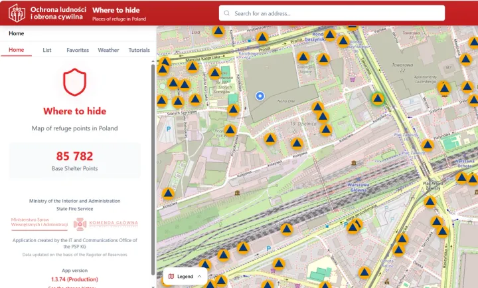The width and height of the screenshot is (478, 288).
Task: Open the Weather tab
Action: pyautogui.click(x=108, y=50)
